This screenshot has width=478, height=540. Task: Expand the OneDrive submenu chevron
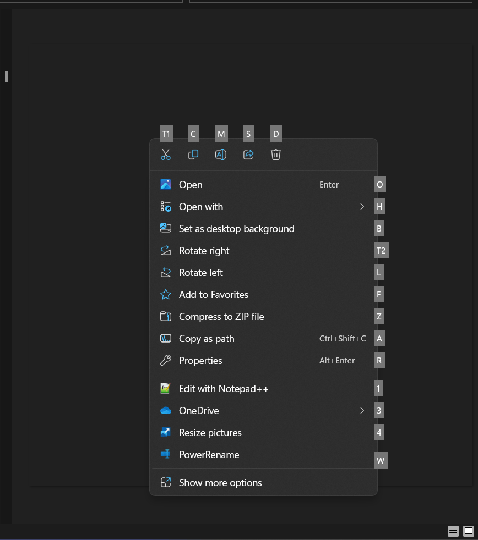pos(362,411)
